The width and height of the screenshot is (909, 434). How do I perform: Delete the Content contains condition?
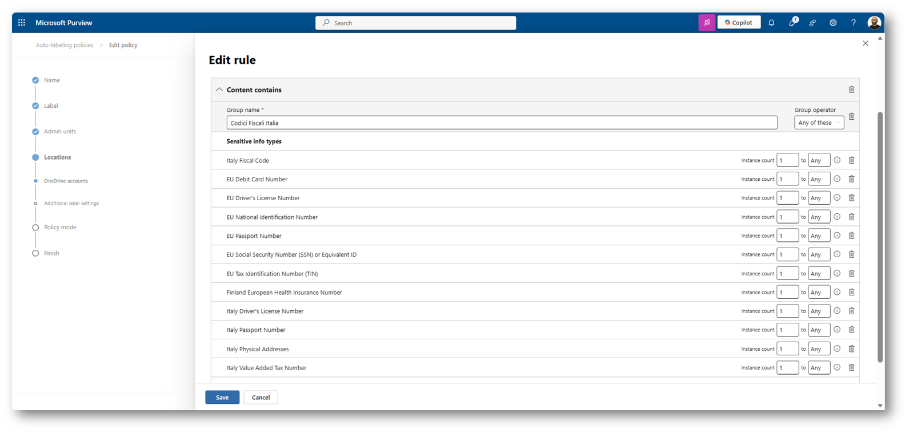click(851, 90)
